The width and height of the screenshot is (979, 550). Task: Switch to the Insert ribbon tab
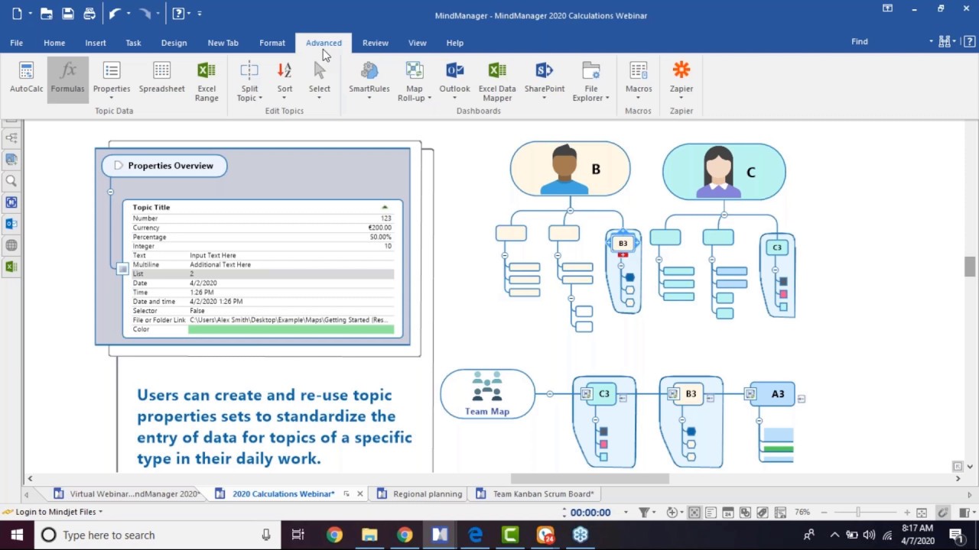tap(96, 43)
